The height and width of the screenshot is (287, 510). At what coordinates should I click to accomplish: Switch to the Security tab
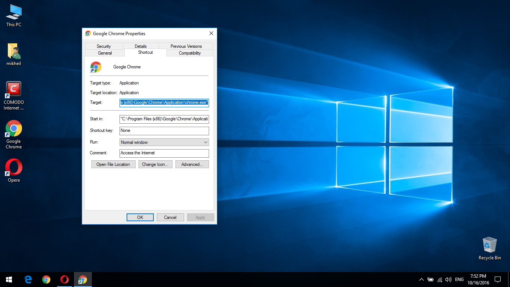point(104,46)
